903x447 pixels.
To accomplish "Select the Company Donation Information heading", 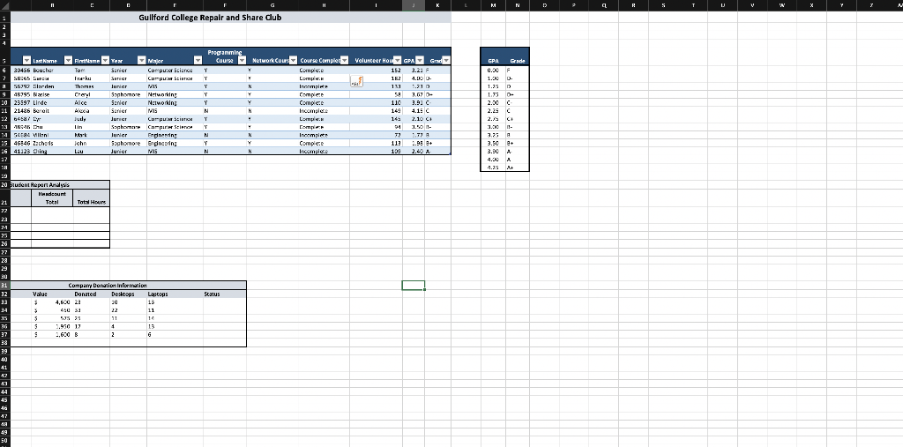I will [x=129, y=285].
